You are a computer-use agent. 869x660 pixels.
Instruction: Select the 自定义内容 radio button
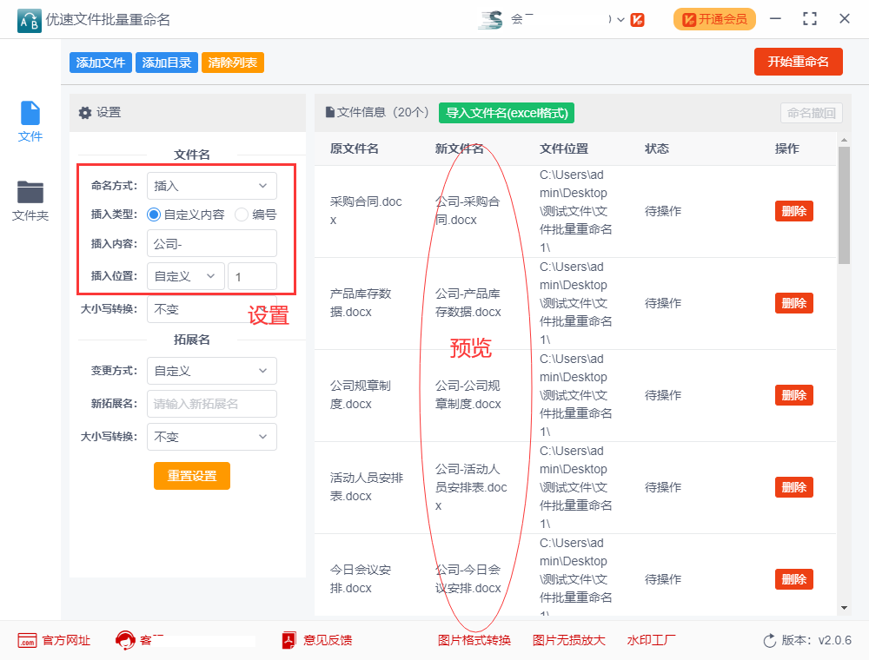point(154,214)
